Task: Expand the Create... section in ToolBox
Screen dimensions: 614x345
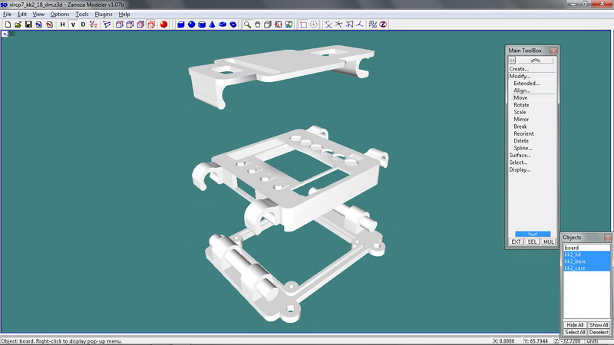Action: 519,69
